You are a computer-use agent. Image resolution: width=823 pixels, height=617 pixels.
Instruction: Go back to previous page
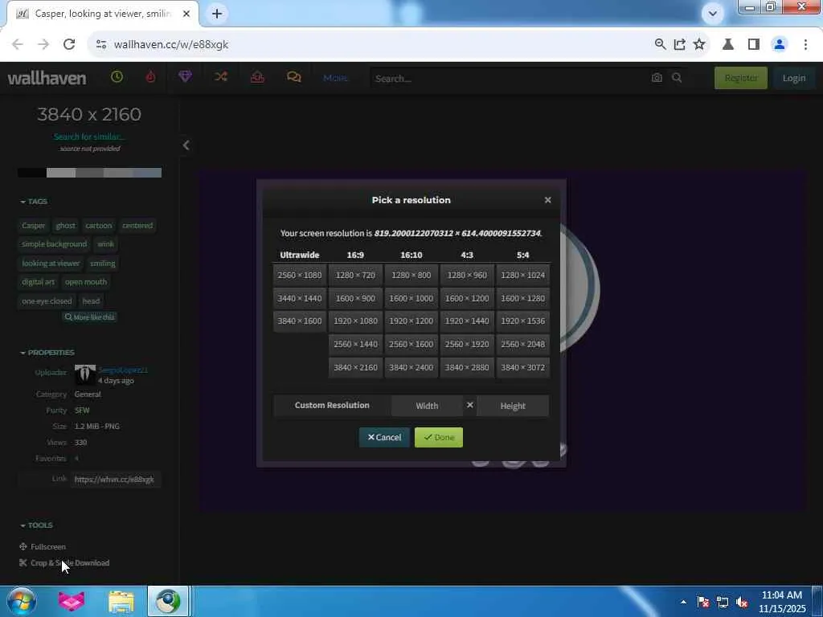(x=18, y=45)
